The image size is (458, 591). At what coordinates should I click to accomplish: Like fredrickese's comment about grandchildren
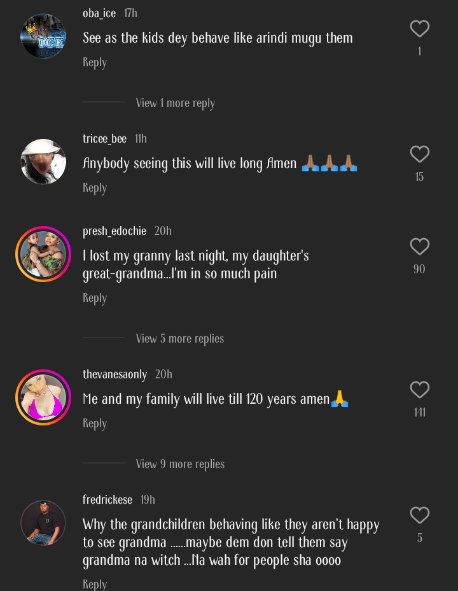point(419,515)
